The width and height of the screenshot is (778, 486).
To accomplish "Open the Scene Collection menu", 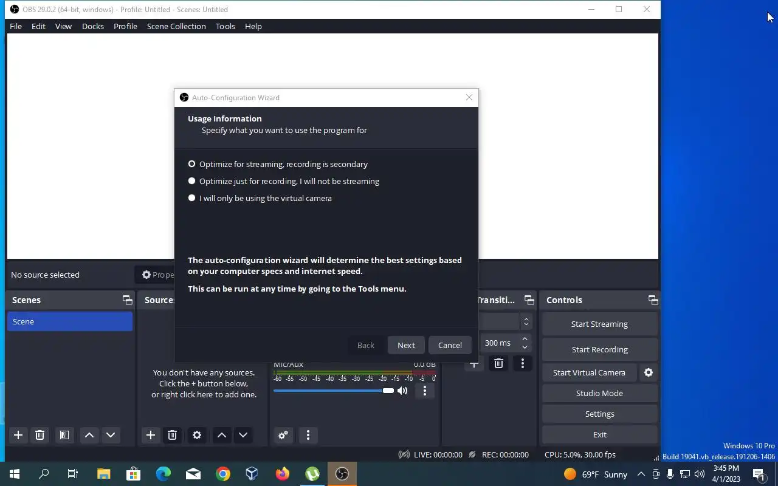I will point(176,26).
